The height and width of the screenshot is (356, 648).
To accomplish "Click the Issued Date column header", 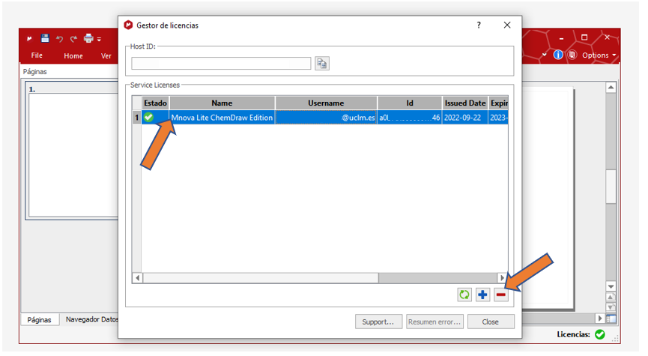I will click(x=465, y=103).
